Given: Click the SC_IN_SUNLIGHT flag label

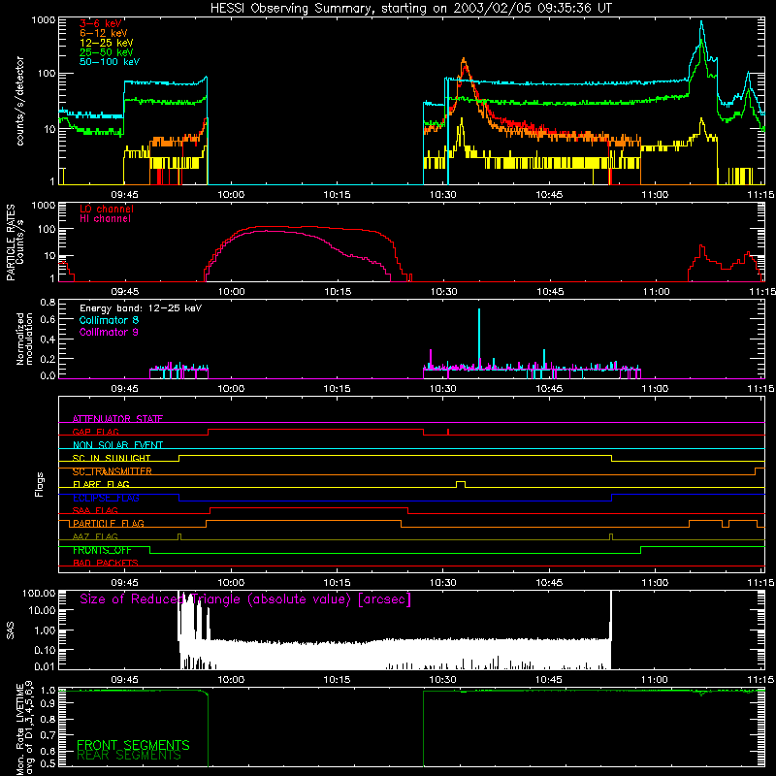Looking at the screenshot, I should [x=112, y=458].
